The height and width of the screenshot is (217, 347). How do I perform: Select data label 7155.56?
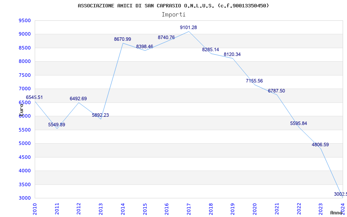point(254,81)
